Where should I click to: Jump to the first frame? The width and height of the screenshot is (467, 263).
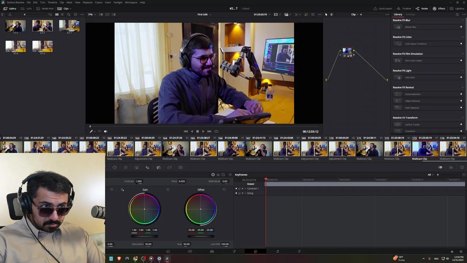click(x=186, y=131)
